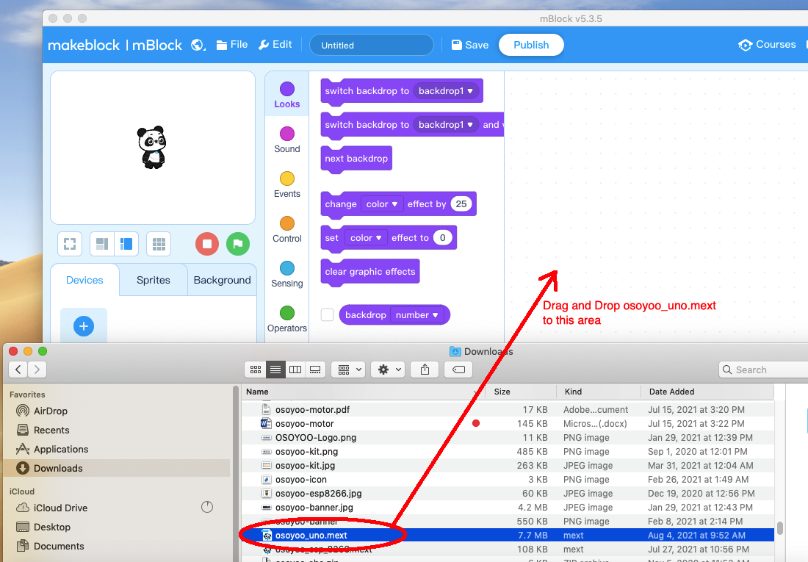Stop the running program with red button
Viewport: 808px width, 562px height.
point(206,244)
